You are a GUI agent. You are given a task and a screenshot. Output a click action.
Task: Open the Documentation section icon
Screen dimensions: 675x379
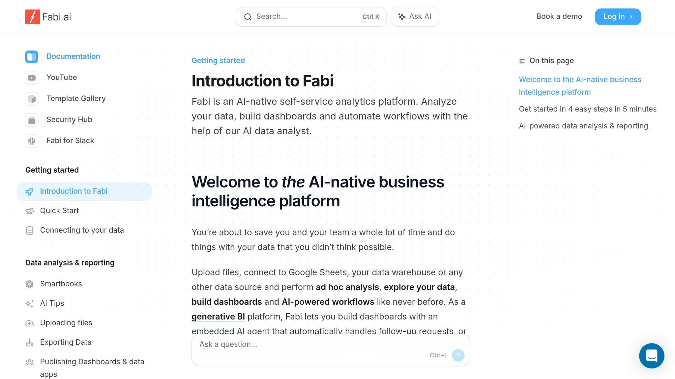click(31, 56)
